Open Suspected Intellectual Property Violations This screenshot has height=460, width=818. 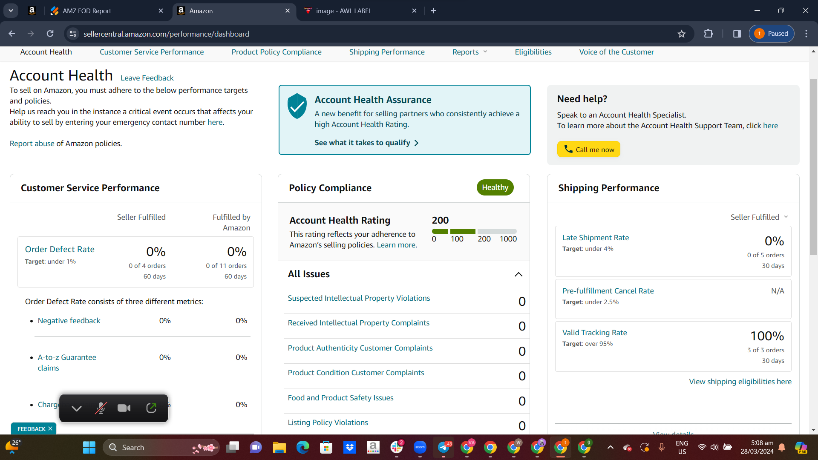[x=359, y=298]
